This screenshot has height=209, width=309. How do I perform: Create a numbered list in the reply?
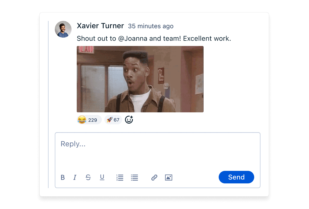click(120, 177)
